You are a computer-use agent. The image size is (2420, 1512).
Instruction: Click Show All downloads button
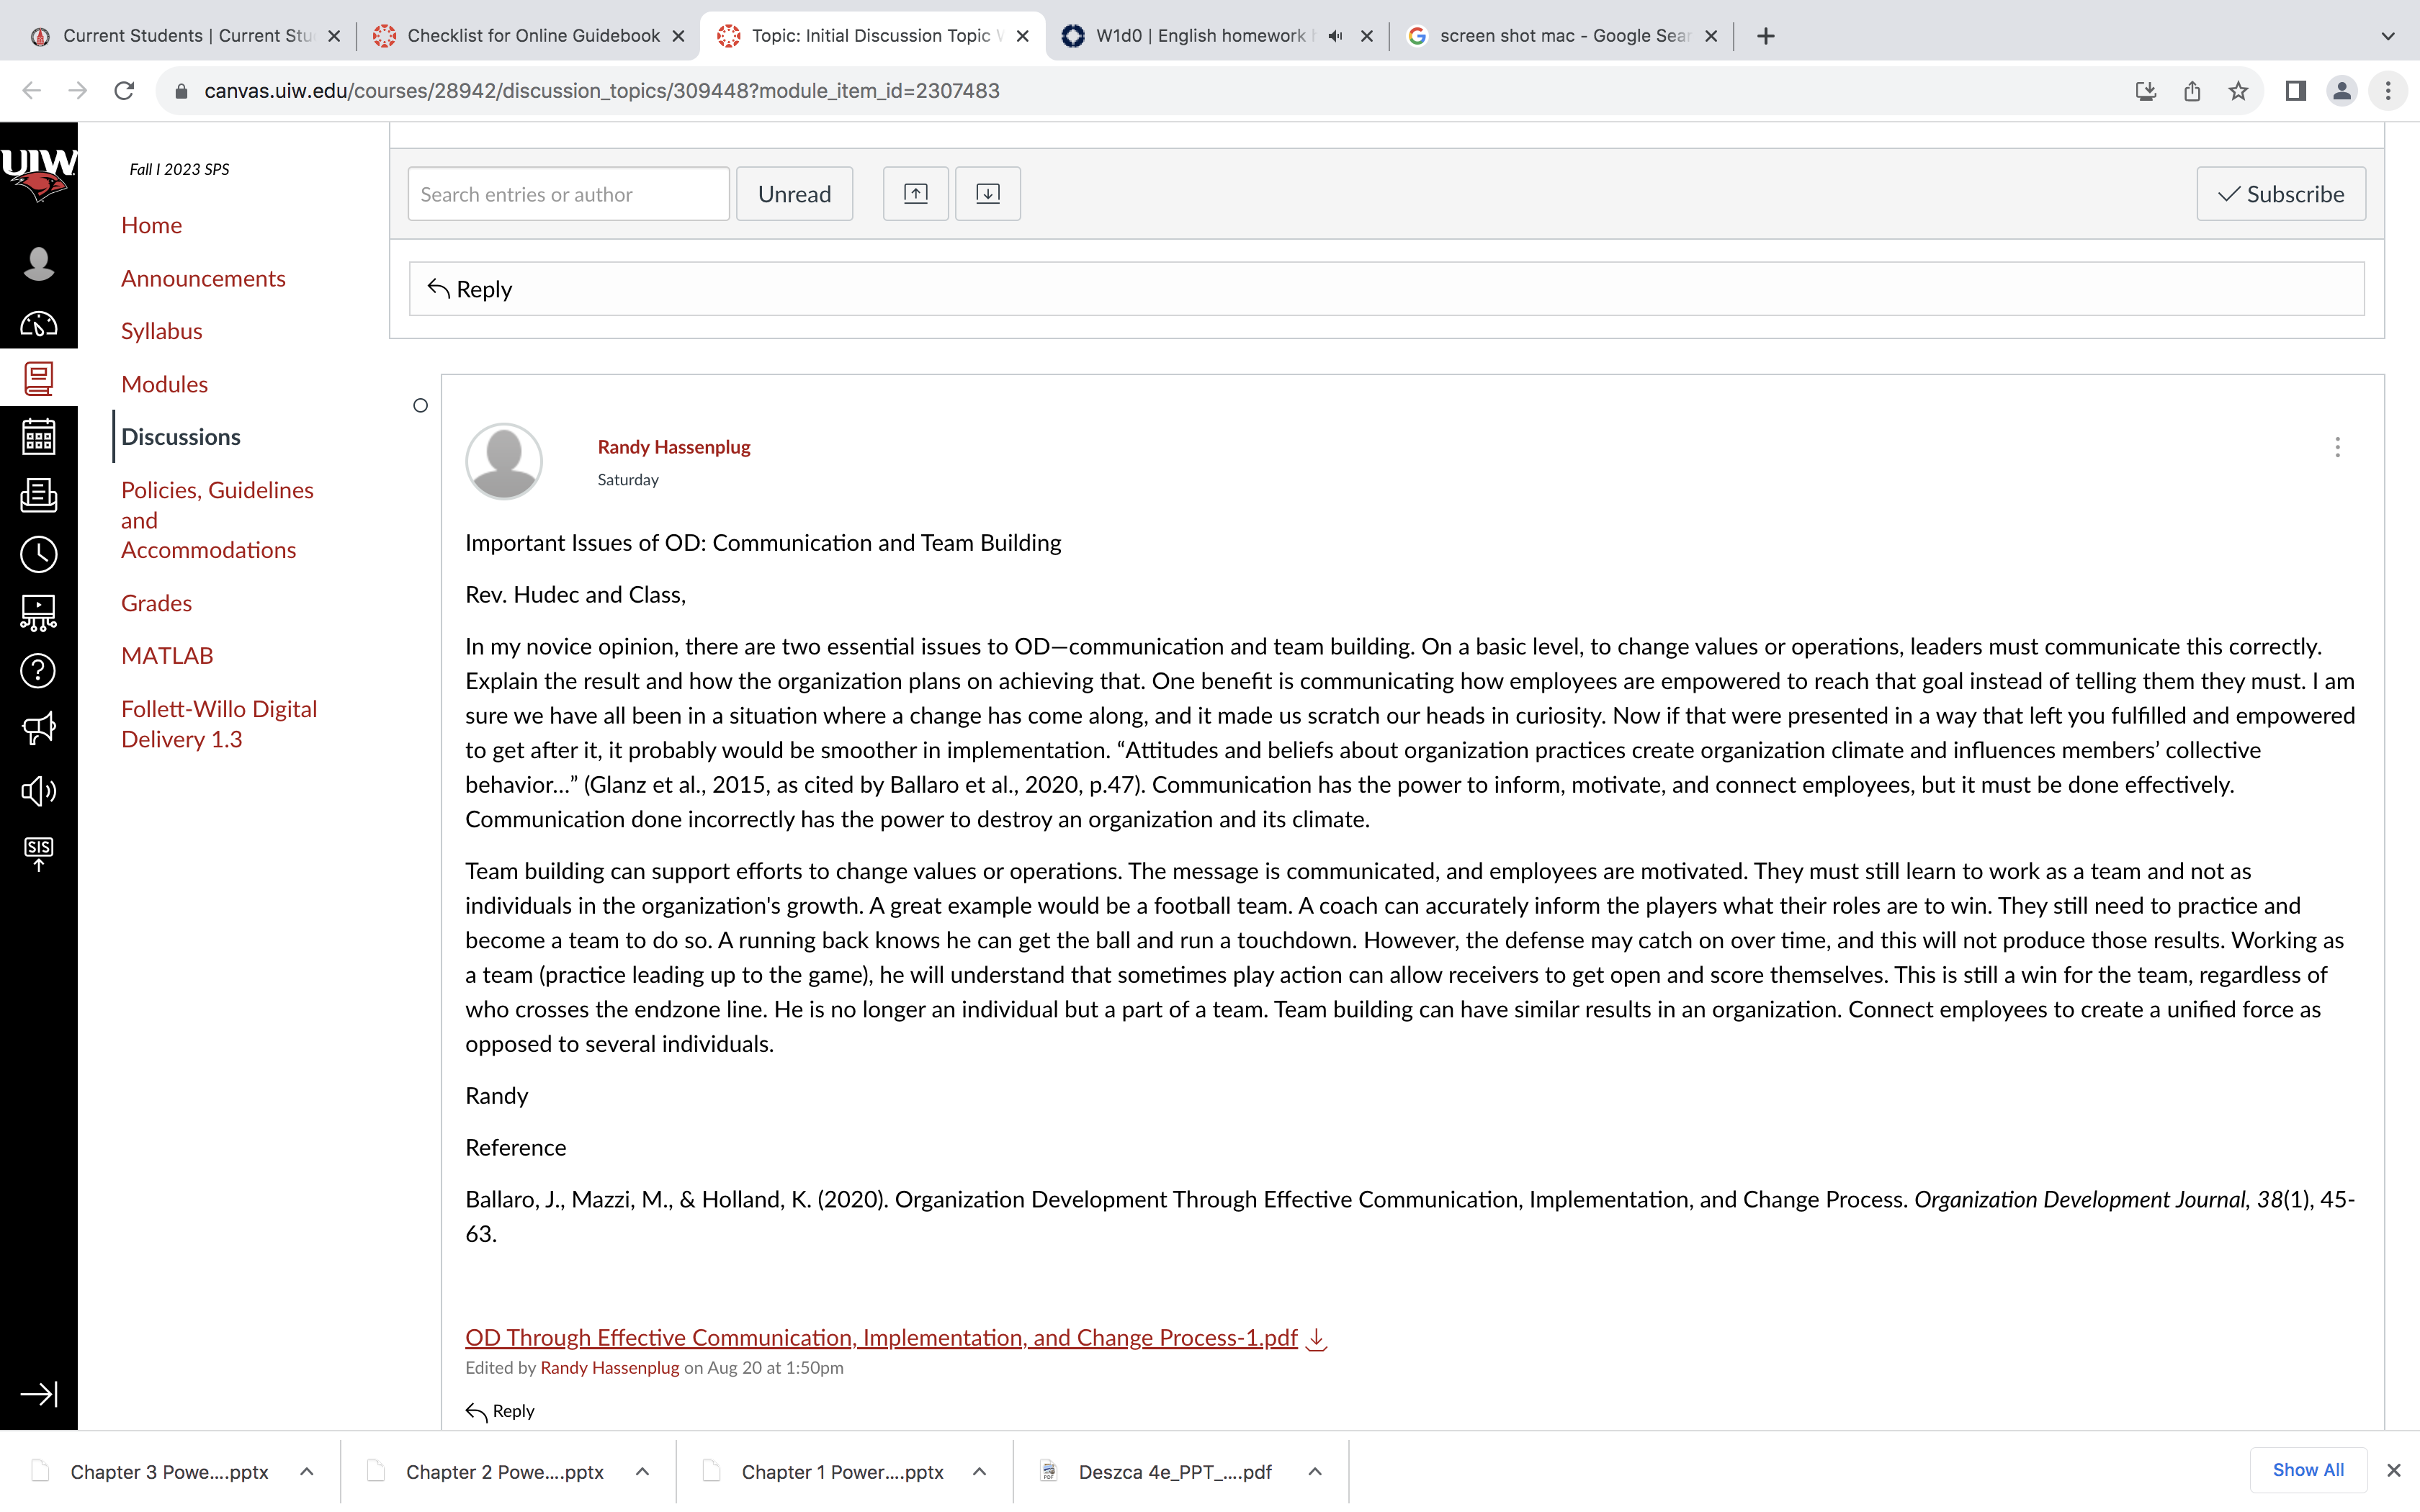click(2307, 1470)
